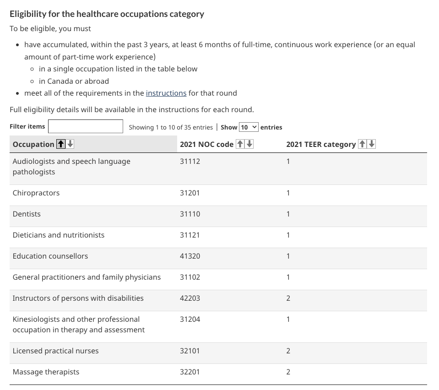
Task: Select Licensed practical nurses row
Action: coord(55,351)
